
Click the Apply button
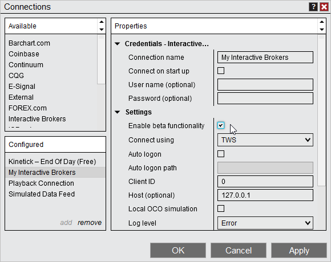pos(299,251)
